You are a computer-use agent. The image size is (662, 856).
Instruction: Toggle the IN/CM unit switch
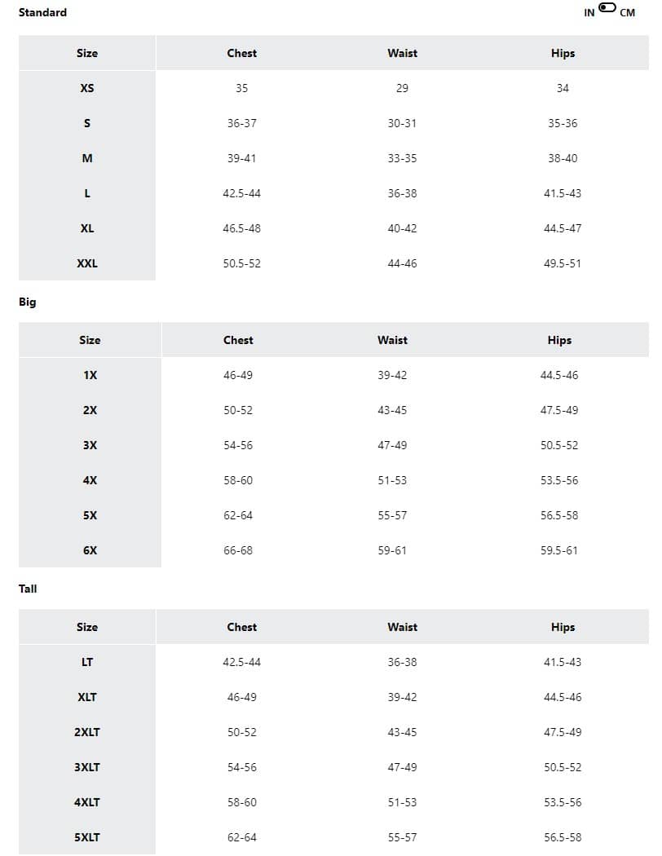[607, 8]
